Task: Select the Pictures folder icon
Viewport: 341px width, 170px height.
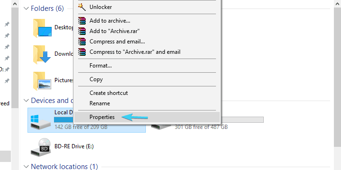Action: (x=42, y=81)
